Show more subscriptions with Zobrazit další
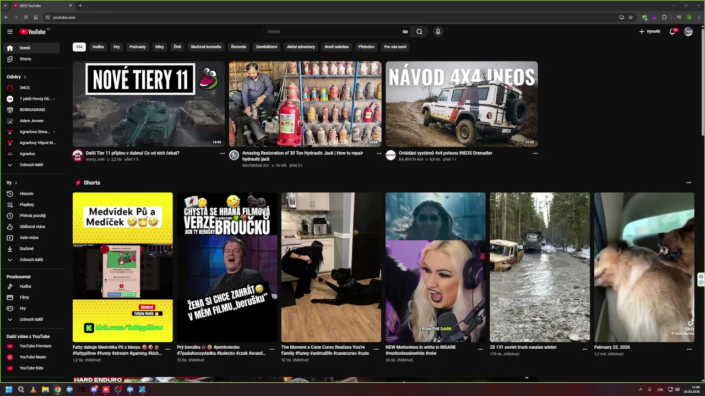 click(x=32, y=165)
